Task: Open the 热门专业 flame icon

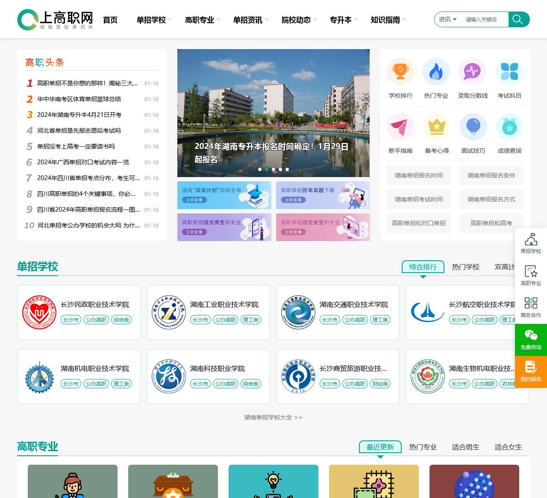Action: pos(436,72)
